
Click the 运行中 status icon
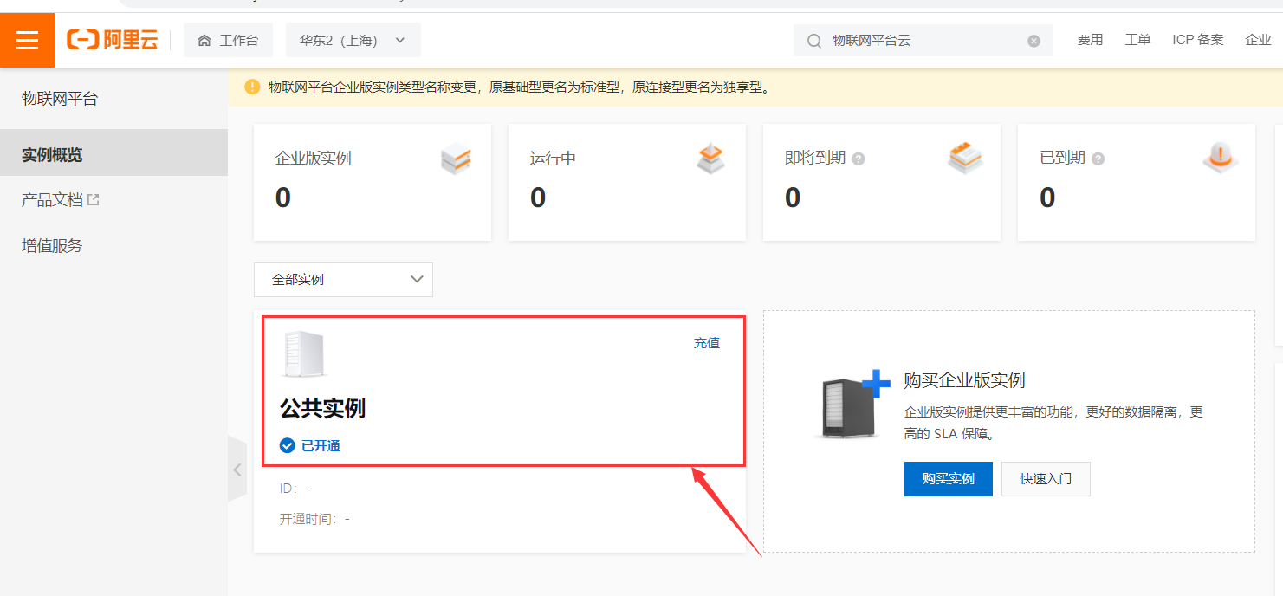pyautogui.click(x=710, y=159)
